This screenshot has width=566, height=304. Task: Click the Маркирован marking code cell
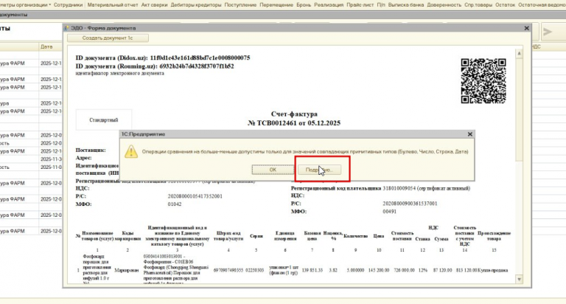tap(126, 270)
